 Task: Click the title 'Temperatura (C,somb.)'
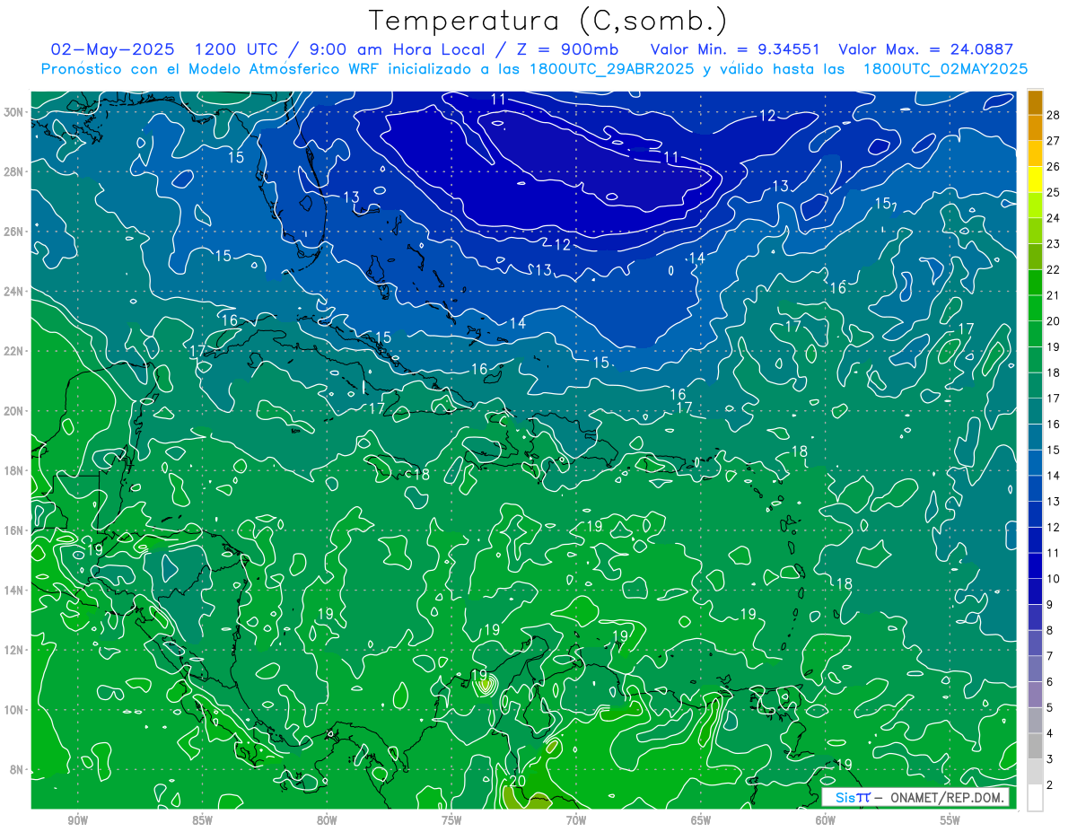coord(548,21)
